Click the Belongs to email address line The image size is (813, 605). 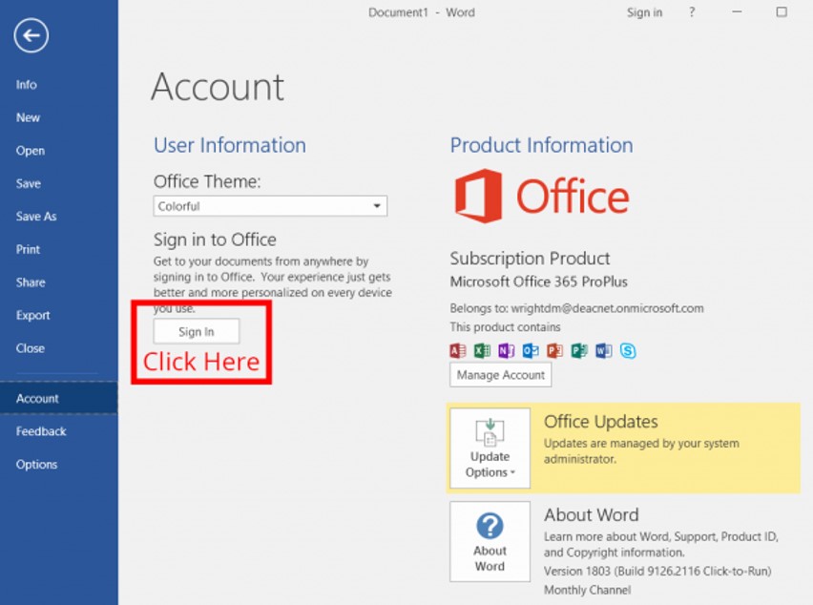tap(576, 308)
